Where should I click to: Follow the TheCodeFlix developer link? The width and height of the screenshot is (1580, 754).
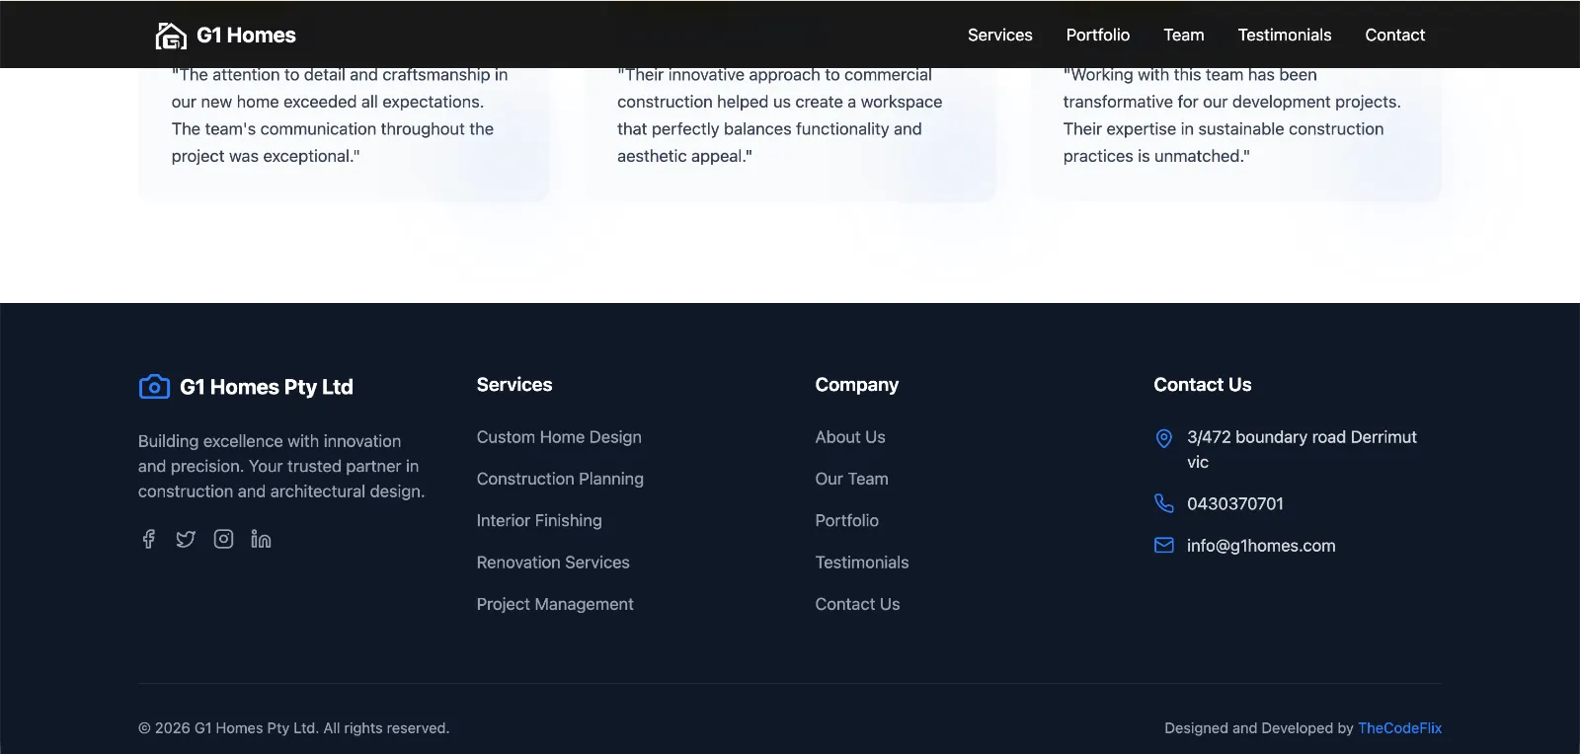point(1399,728)
